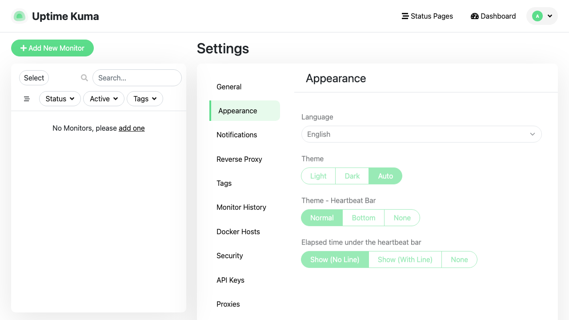Open Proxies settings

tap(245, 304)
